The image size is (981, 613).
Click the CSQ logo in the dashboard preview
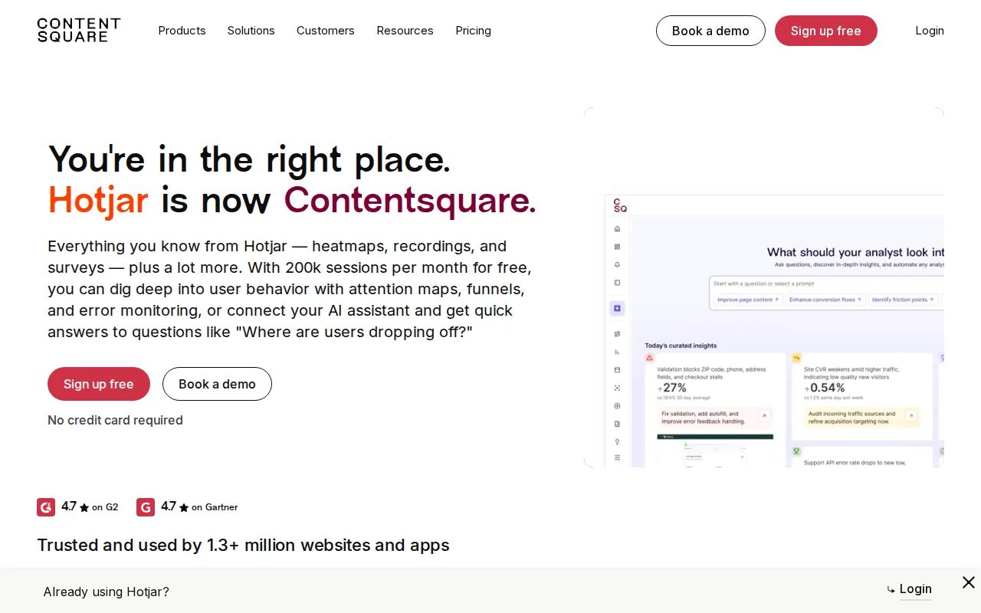click(x=620, y=205)
